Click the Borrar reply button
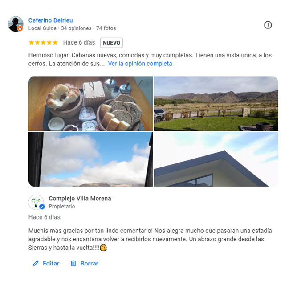Viewport: 285px width, 285px height. (84, 263)
